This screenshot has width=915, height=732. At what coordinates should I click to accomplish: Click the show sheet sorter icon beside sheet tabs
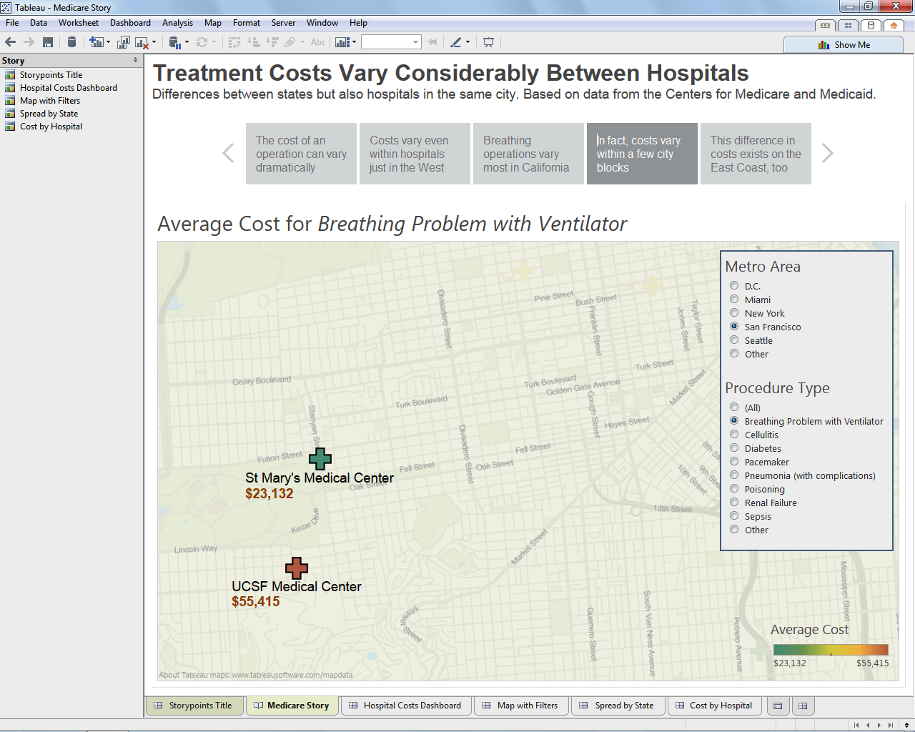tap(803, 706)
